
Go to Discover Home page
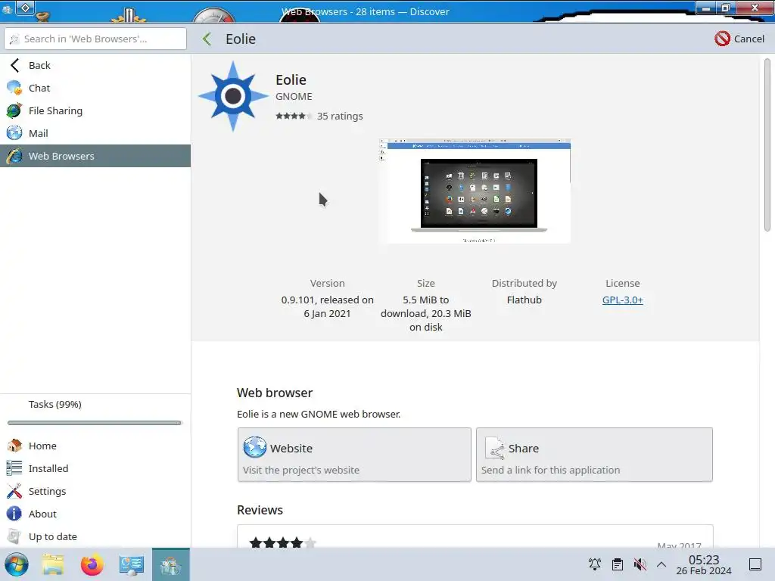95,446
